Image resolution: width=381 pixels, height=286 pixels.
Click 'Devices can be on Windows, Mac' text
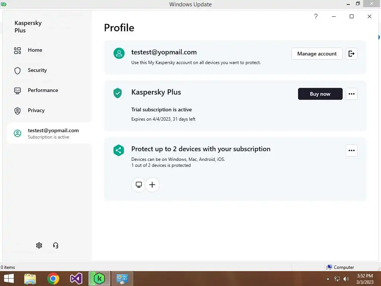coord(178,159)
